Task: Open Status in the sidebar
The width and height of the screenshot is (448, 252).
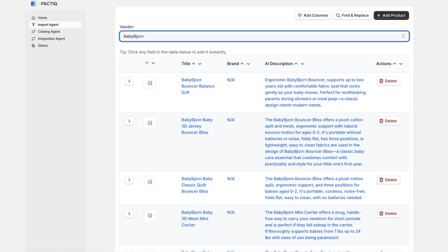Action: (x=55, y=46)
